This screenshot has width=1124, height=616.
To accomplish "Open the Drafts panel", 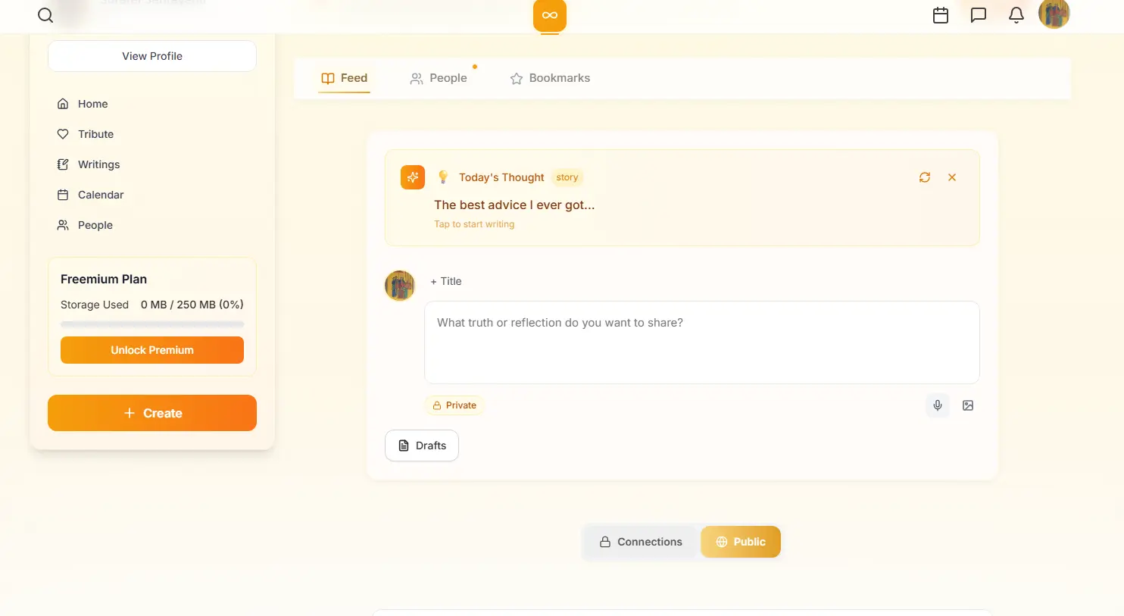I will (x=421, y=445).
